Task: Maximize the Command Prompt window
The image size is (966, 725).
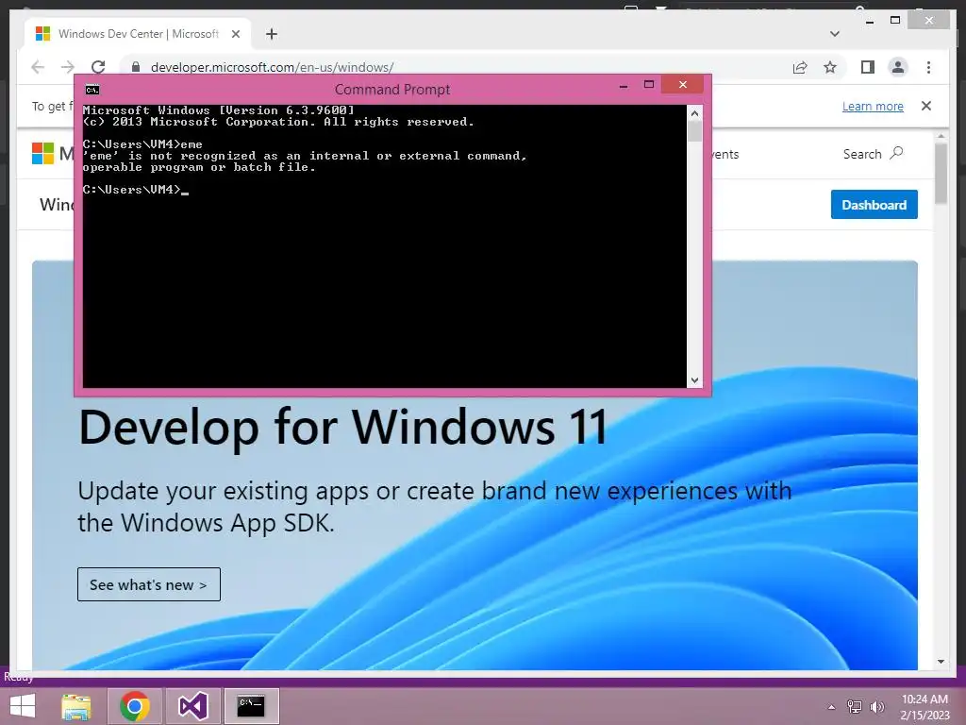Action: (x=649, y=84)
